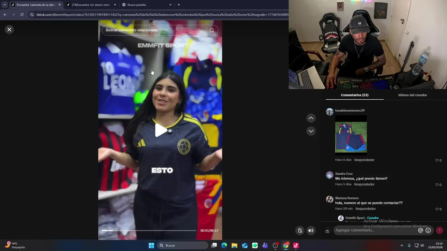Image resolution: width=447 pixels, height=251 pixels.
Task: Reply to luzadrianamoreno39's comment
Action: click(x=364, y=160)
